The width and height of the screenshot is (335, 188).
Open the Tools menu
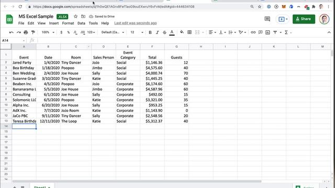[x=93, y=23]
